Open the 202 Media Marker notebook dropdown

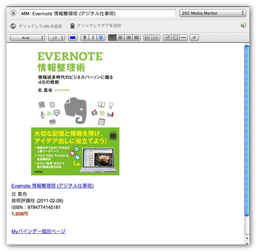212,13
